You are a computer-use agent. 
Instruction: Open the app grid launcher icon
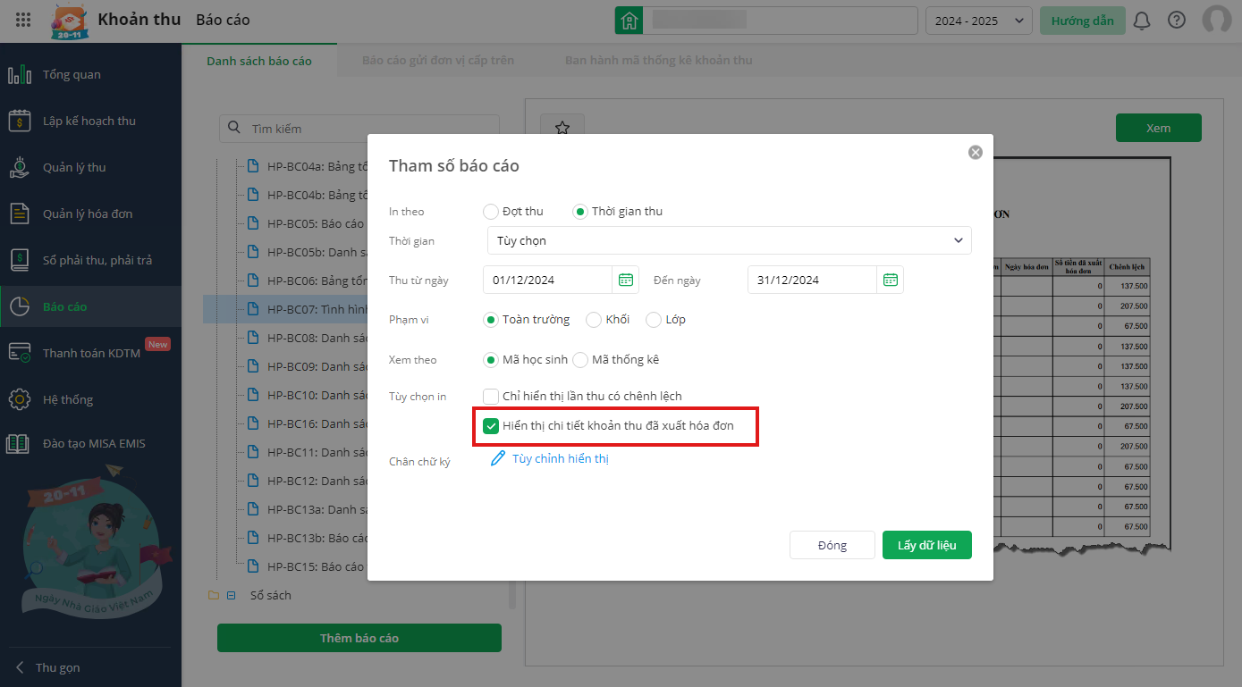tap(24, 20)
